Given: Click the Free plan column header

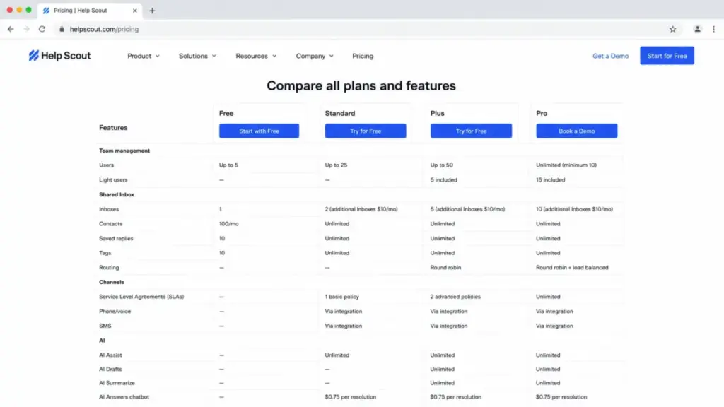Looking at the screenshot, I should (226, 113).
